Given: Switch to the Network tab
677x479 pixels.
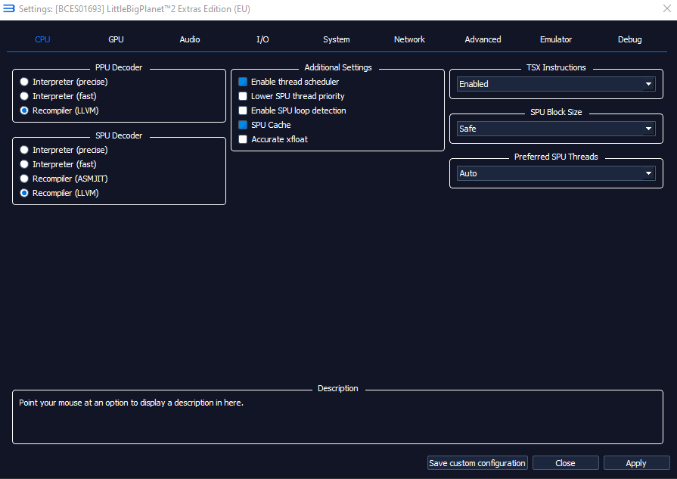Looking at the screenshot, I should (x=409, y=39).
